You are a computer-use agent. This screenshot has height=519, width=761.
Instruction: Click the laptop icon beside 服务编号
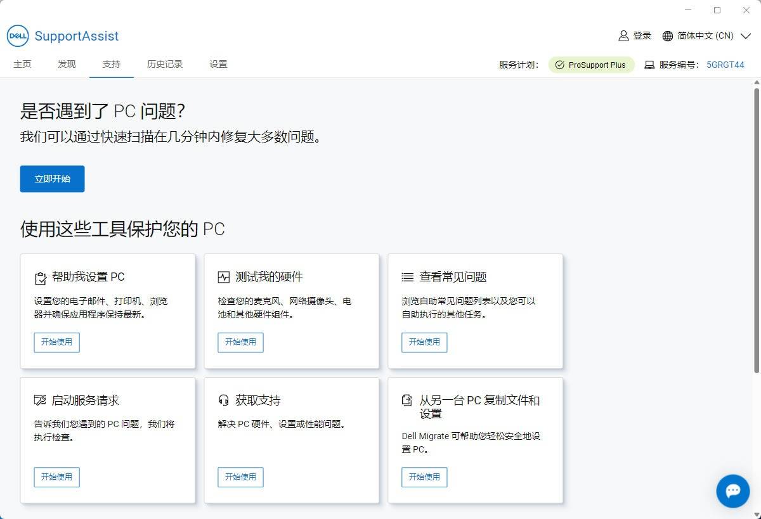coord(649,65)
